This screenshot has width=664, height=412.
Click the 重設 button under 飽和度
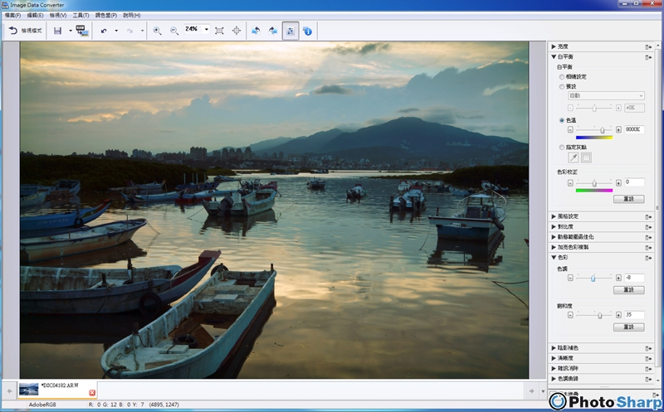pyautogui.click(x=629, y=327)
